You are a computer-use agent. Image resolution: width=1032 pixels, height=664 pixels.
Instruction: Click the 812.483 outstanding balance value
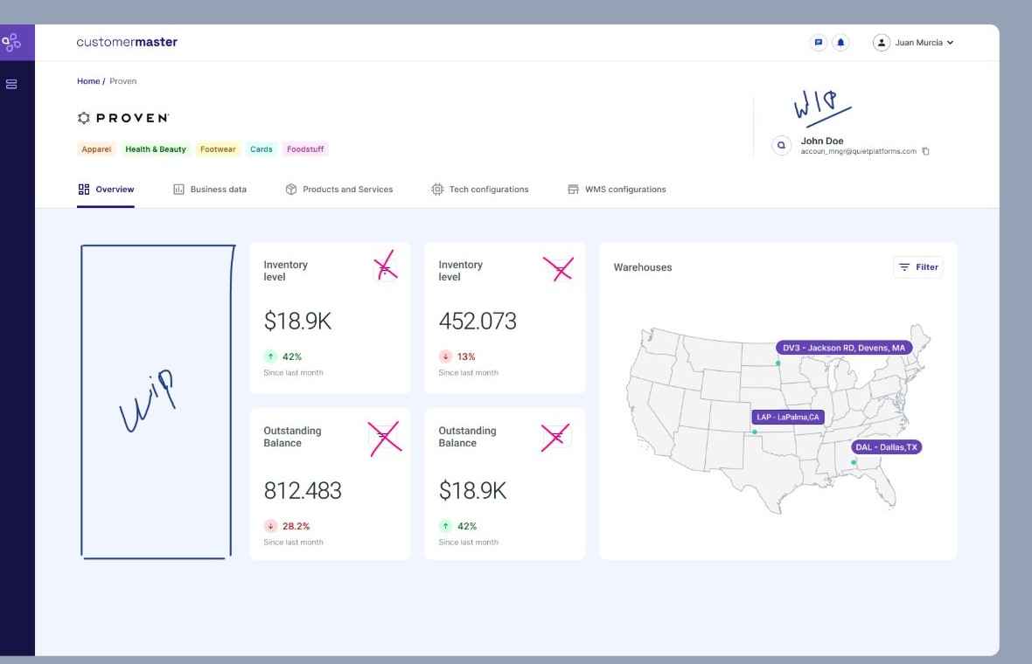[302, 490]
